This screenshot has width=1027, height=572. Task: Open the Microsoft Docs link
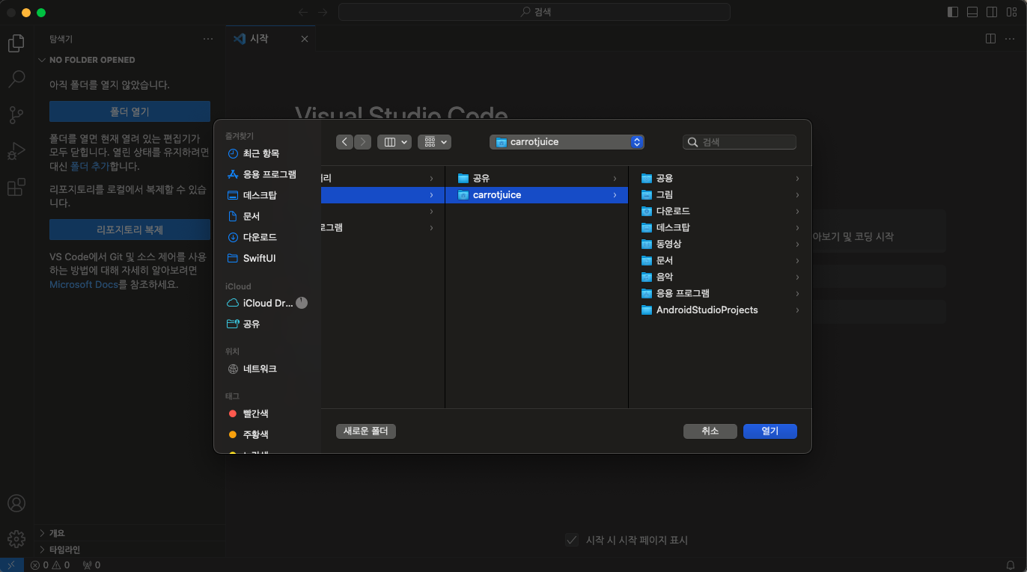click(x=84, y=285)
